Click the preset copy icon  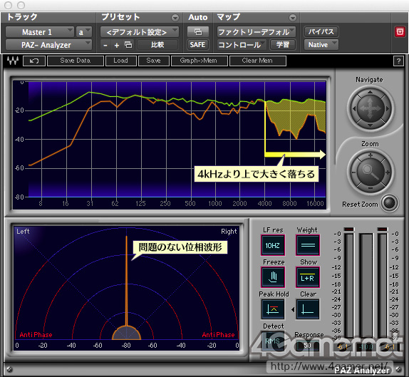pyautogui.click(x=128, y=45)
